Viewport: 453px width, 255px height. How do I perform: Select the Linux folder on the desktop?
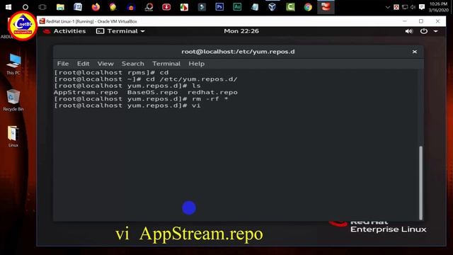(13, 137)
